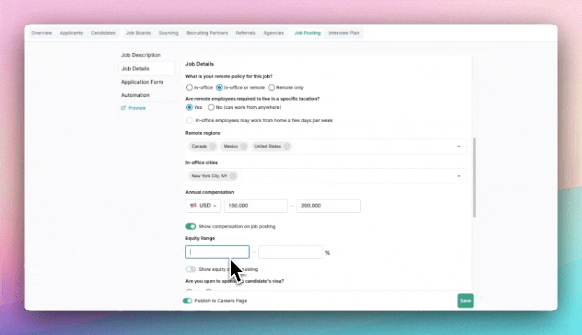Check in-office employees may work from home
This screenshot has width=582, height=335.
pos(190,121)
